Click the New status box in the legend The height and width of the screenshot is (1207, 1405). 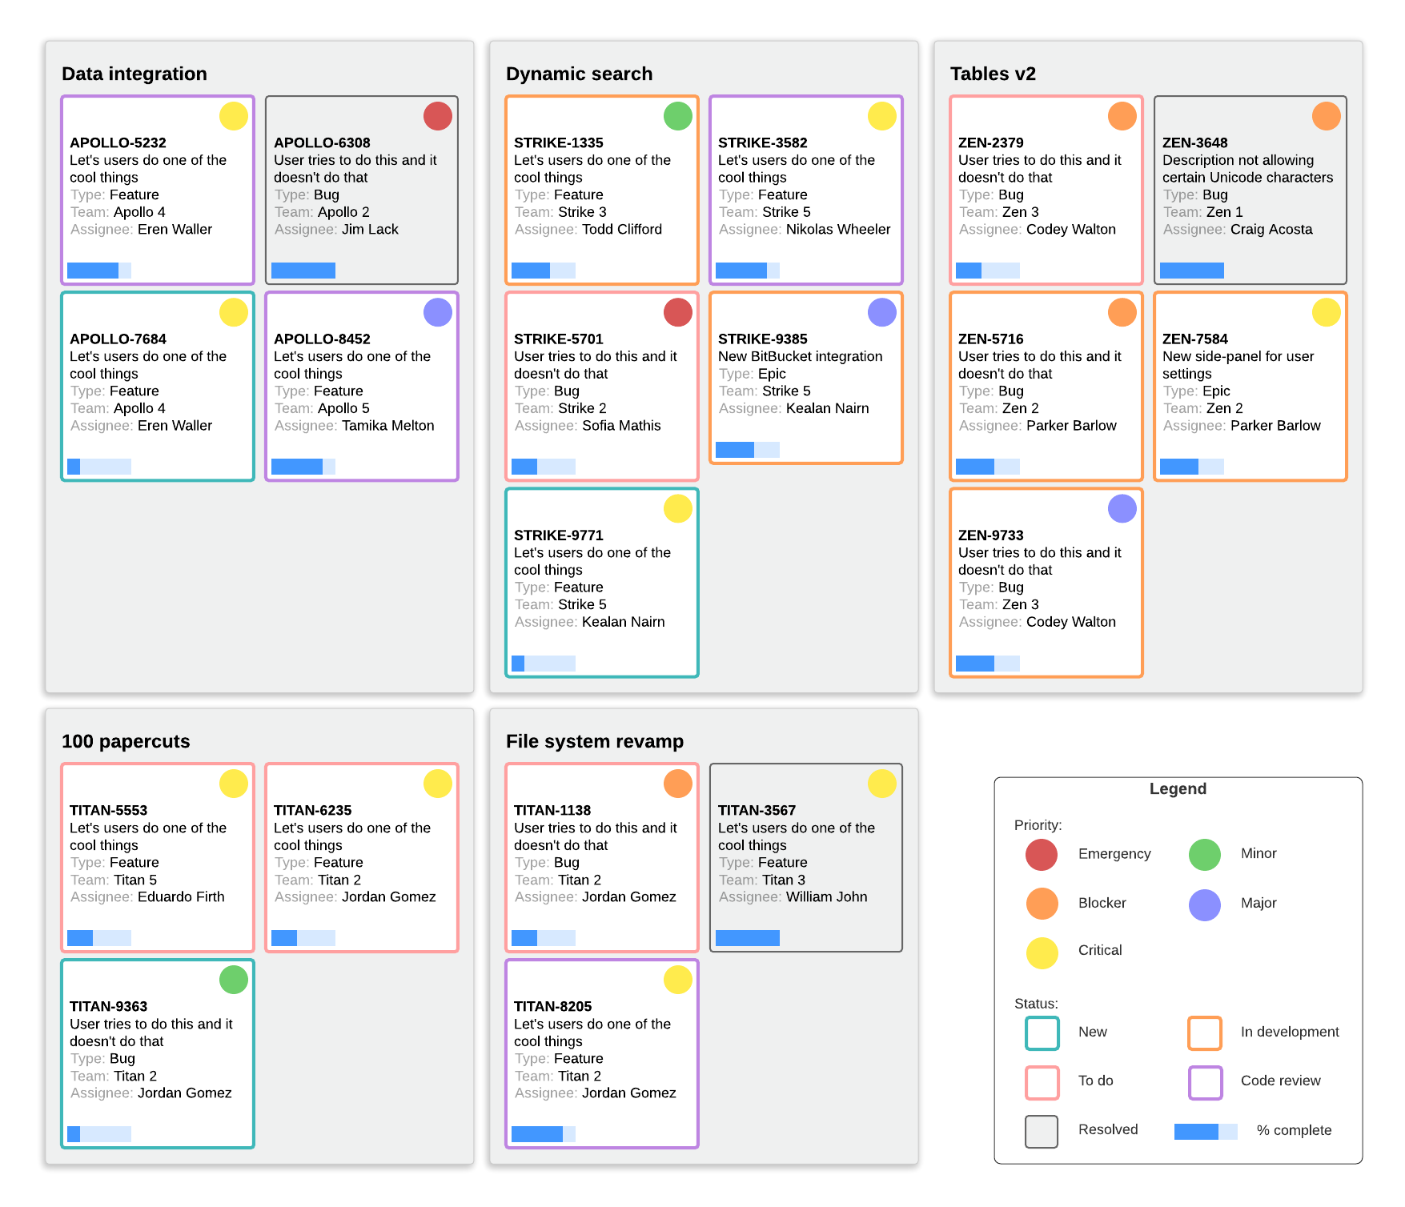1042,1033
